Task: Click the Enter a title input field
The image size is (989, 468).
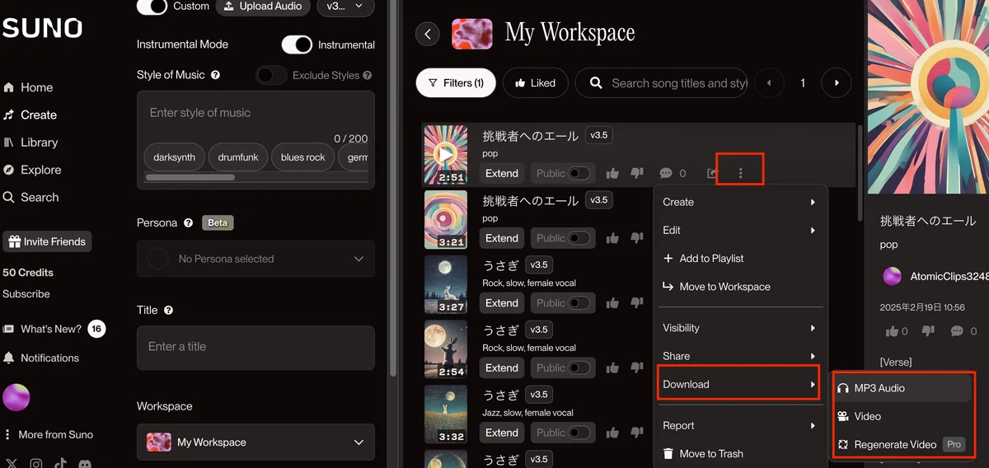Action: (x=255, y=347)
